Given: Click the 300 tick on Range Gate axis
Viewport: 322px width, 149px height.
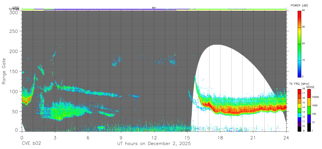Looking at the screenshot, I should tap(14, 12).
